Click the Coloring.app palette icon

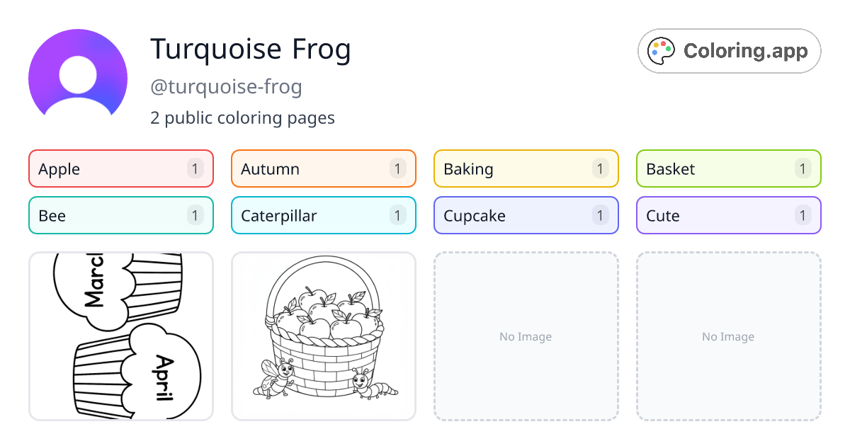[660, 50]
